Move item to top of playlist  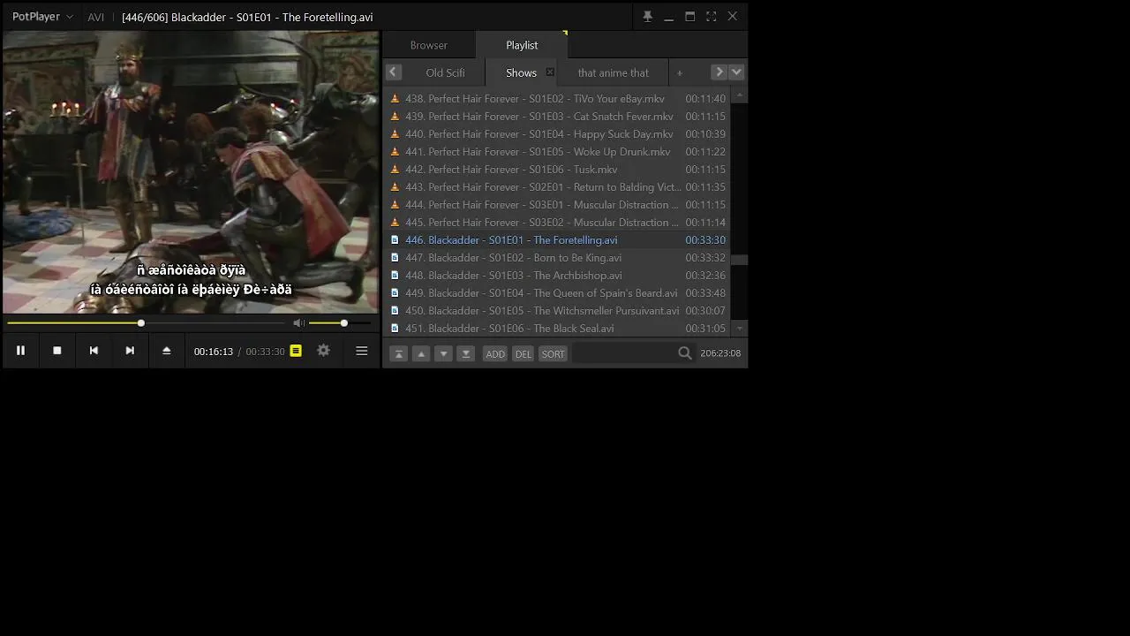[x=398, y=353]
